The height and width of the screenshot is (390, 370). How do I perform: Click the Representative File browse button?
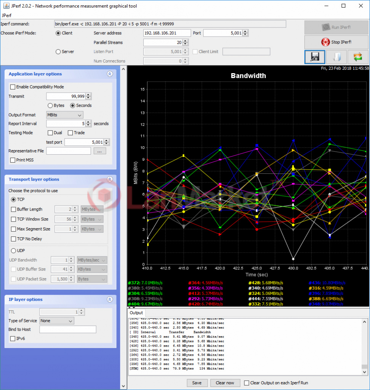coord(99,150)
